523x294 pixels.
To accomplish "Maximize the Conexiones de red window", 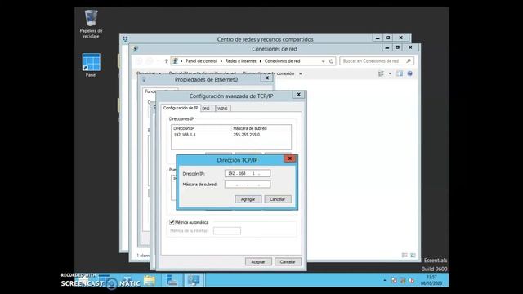I will click(397, 47).
